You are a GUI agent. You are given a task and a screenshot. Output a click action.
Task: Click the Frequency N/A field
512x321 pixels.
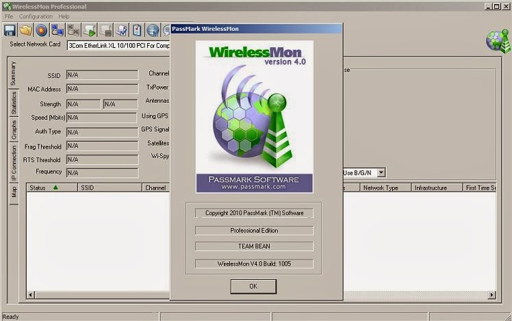pyautogui.click(x=102, y=172)
